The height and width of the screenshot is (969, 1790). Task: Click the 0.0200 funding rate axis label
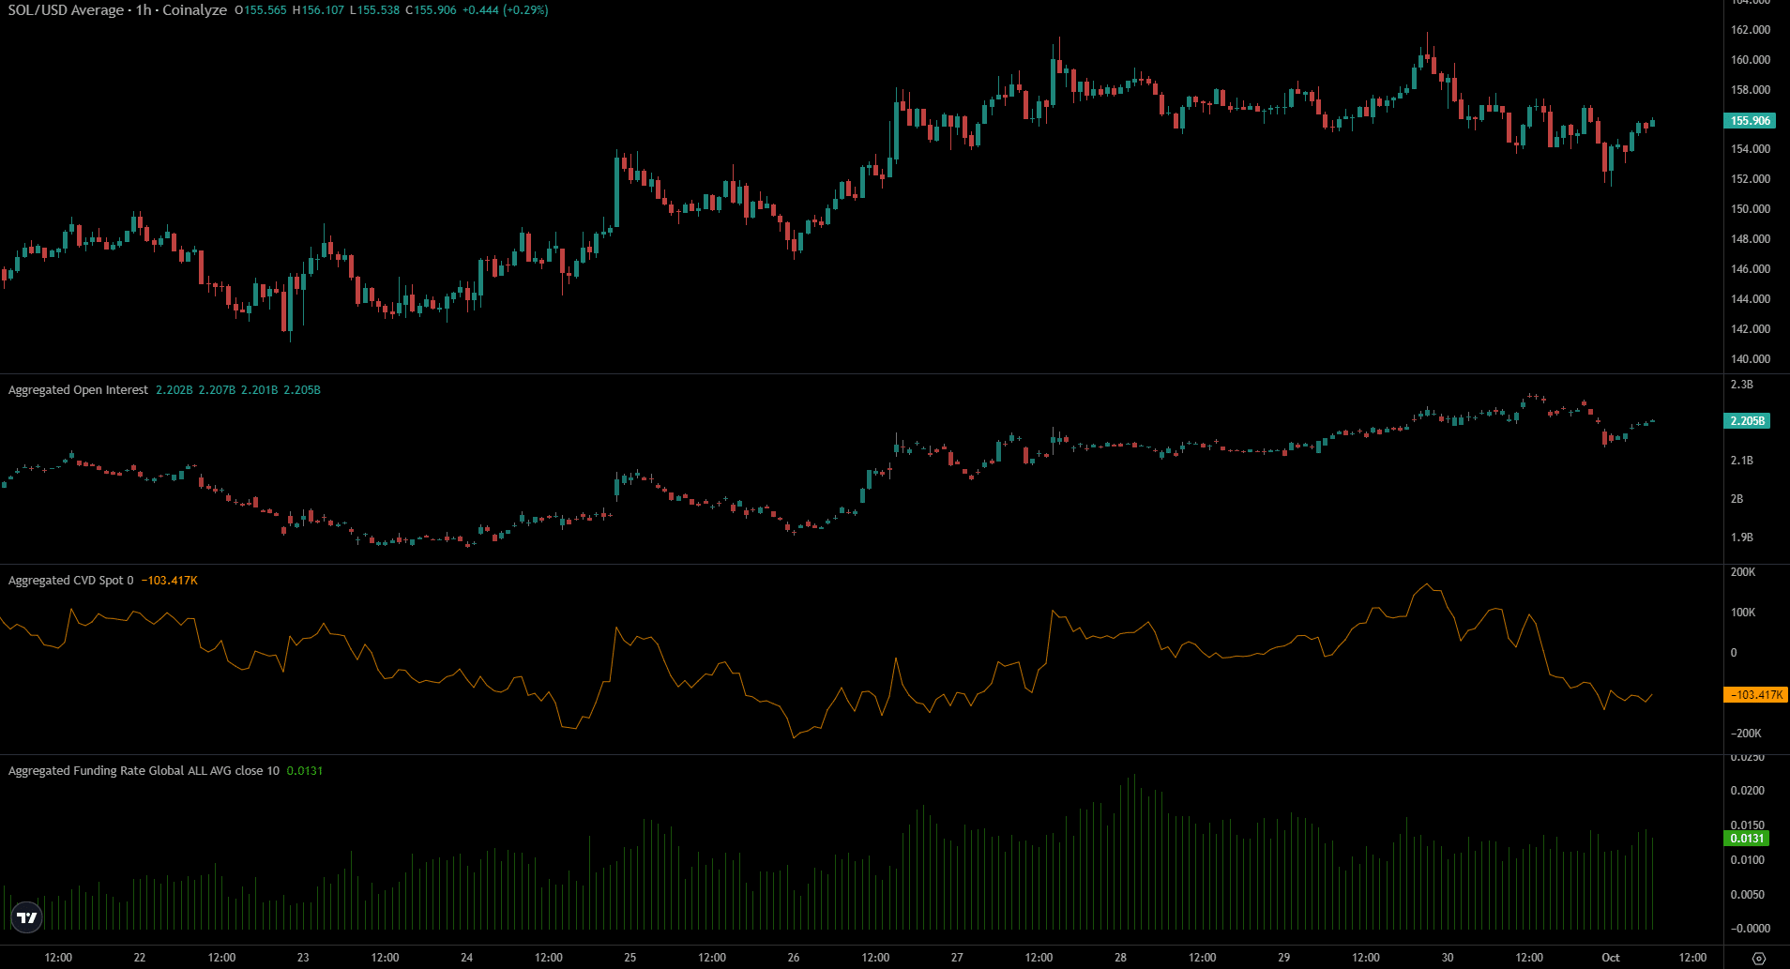pyautogui.click(x=1747, y=791)
